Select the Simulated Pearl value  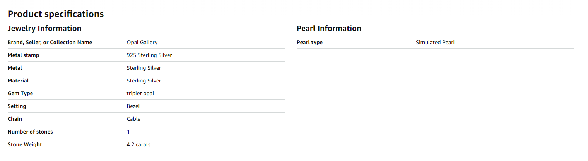click(x=435, y=42)
